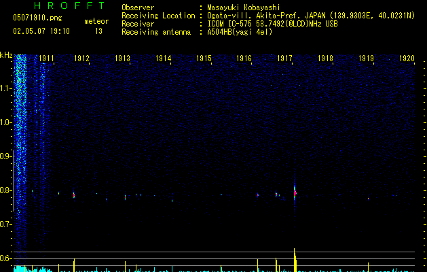Click the Receiver label
The height and width of the screenshot is (272, 427).
tap(138, 24)
